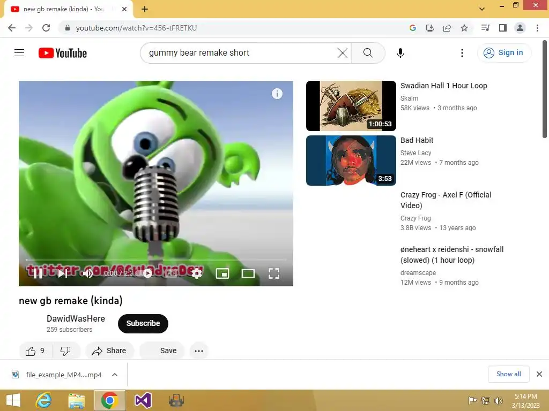This screenshot has width=549, height=411.
Task: Pause the video
Action: point(38,273)
